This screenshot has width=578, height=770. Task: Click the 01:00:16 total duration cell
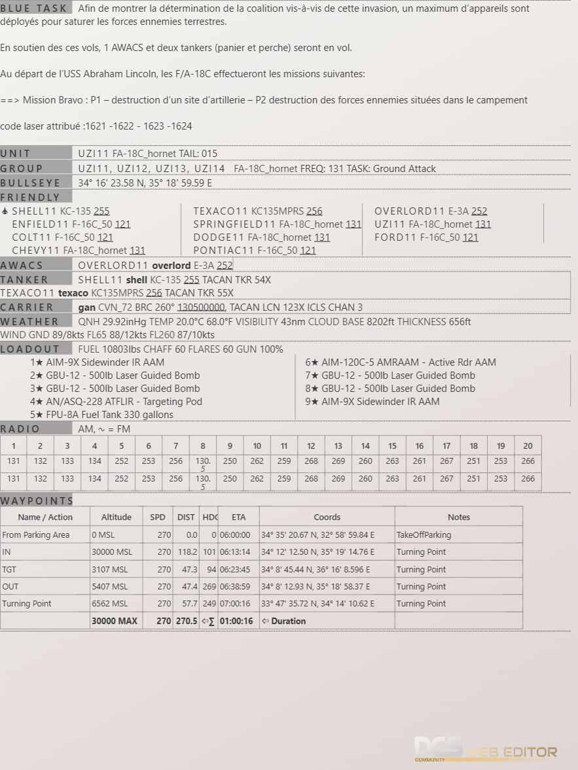(x=239, y=621)
